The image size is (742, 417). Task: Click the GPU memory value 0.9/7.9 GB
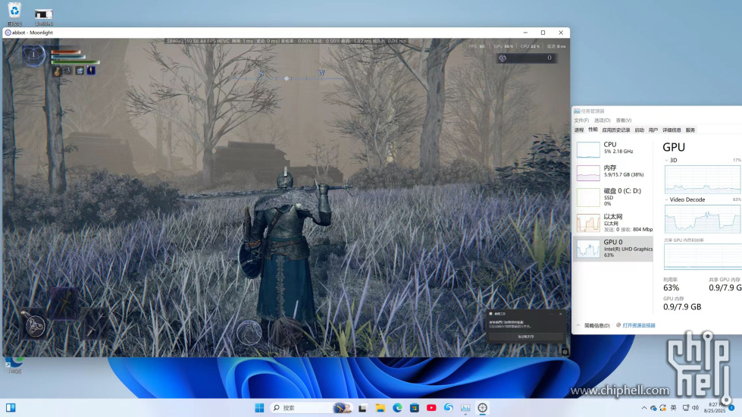click(x=682, y=307)
